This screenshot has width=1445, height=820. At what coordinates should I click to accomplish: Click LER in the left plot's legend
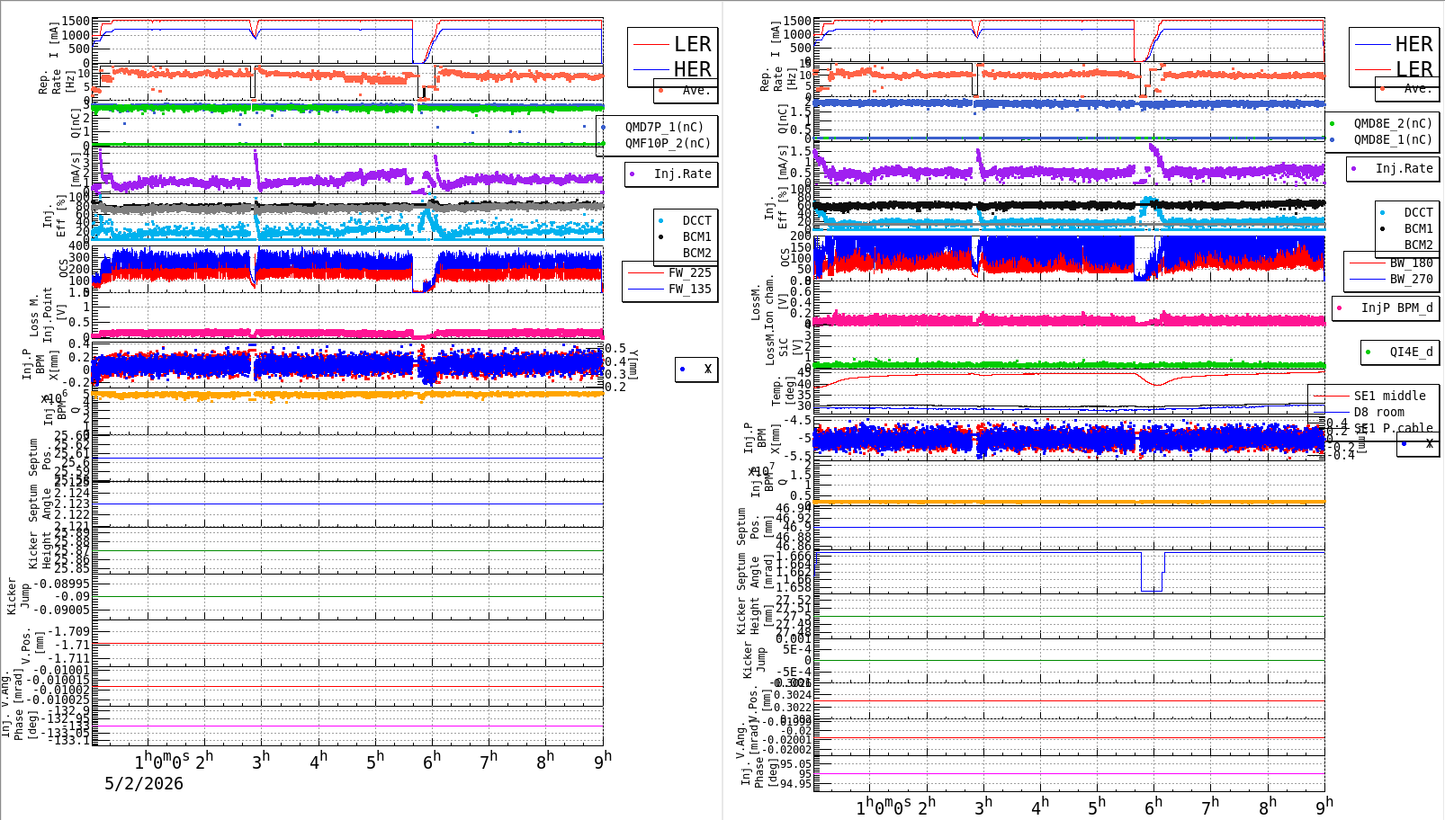pyautogui.click(x=693, y=44)
